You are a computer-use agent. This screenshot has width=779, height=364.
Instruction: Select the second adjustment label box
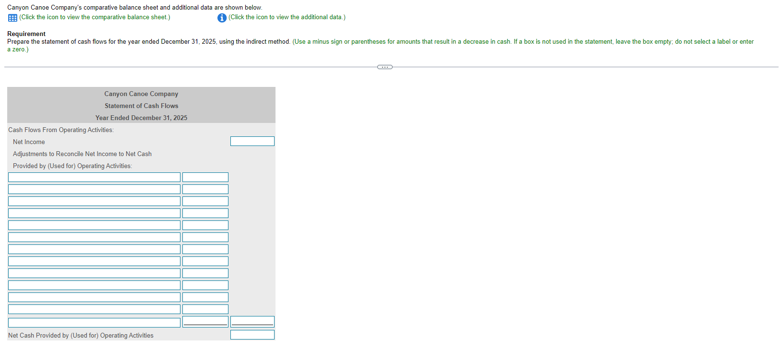pyautogui.click(x=94, y=189)
